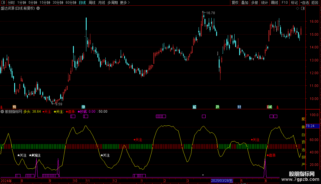Select the 周线 weekly chart tab

pos(92,3)
